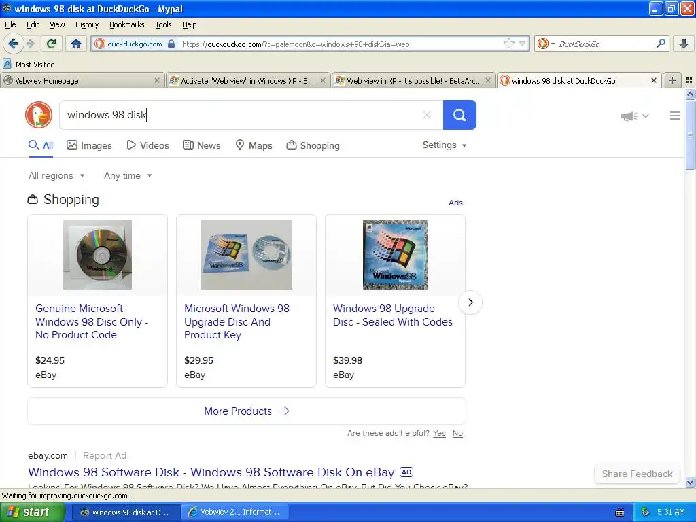Open the Tools menu

coord(163,24)
